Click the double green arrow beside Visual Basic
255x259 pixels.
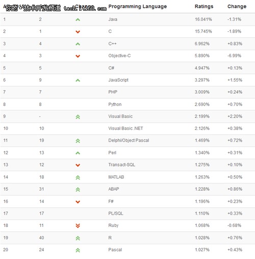[78, 117]
